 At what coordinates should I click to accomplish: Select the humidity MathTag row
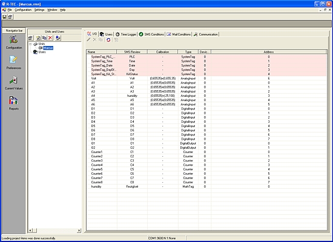(x=206, y=186)
